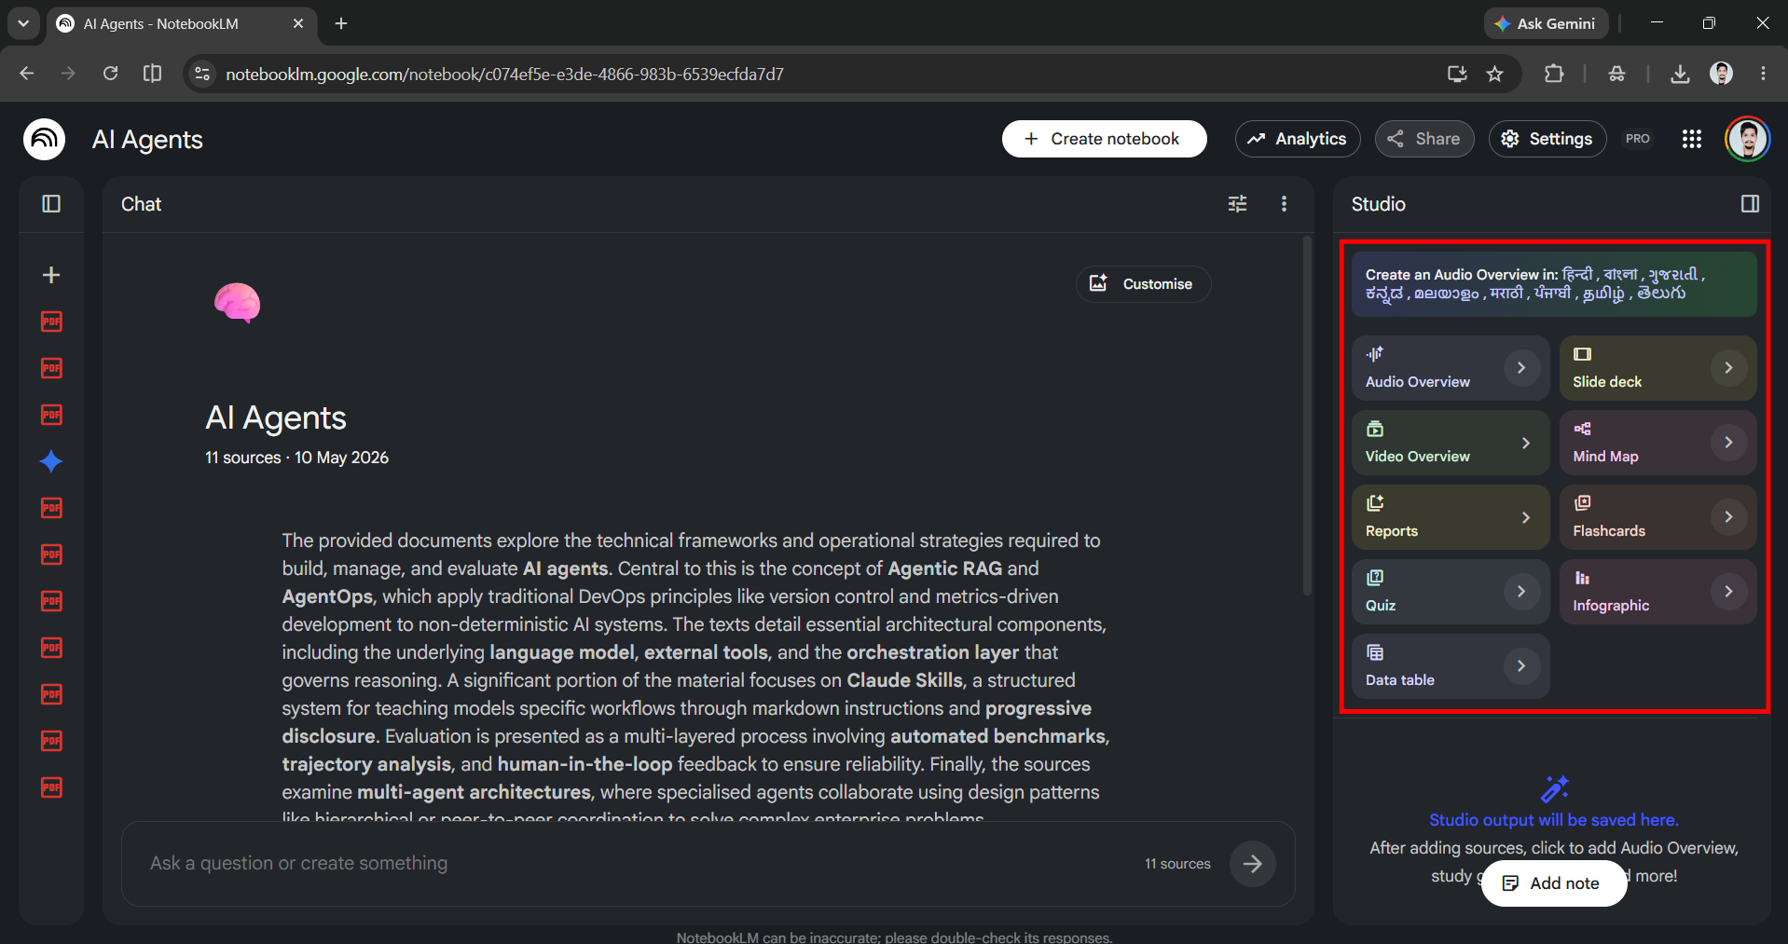
Task: Click the chat vertical scrollbar
Action: 1307,415
